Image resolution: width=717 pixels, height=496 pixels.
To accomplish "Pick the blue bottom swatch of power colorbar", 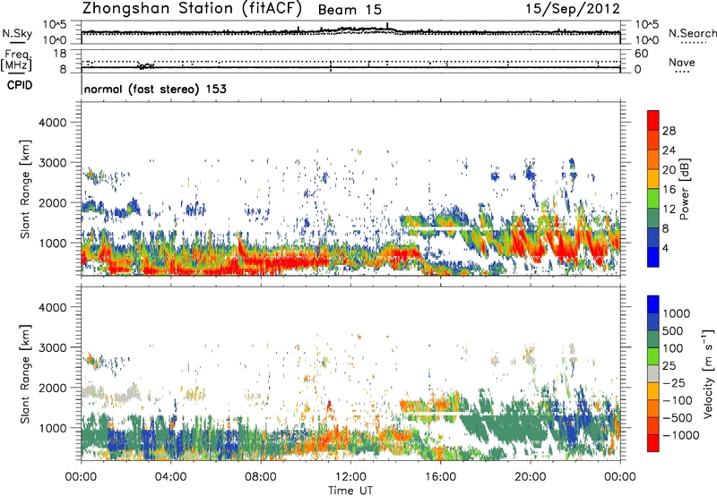I will (x=653, y=257).
